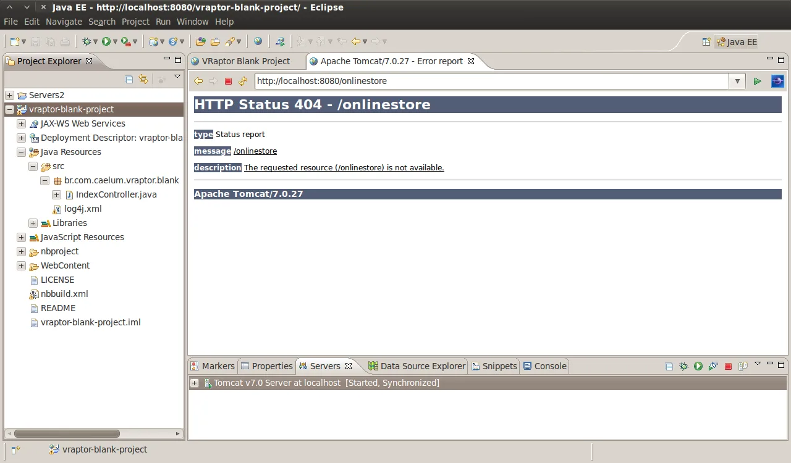Open page in external browser icon

pyautogui.click(x=777, y=81)
